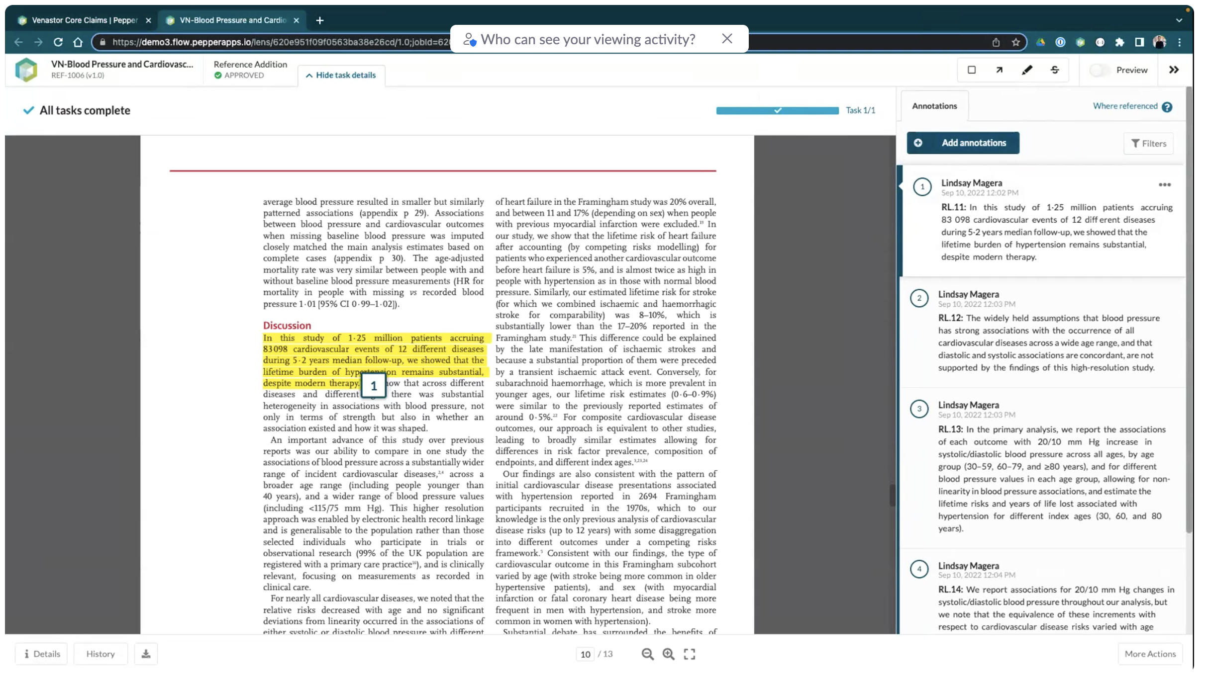The height and width of the screenshot is (679, 1207).
Task: Expand the right panel with double chevron
Action: [1175, 70]
